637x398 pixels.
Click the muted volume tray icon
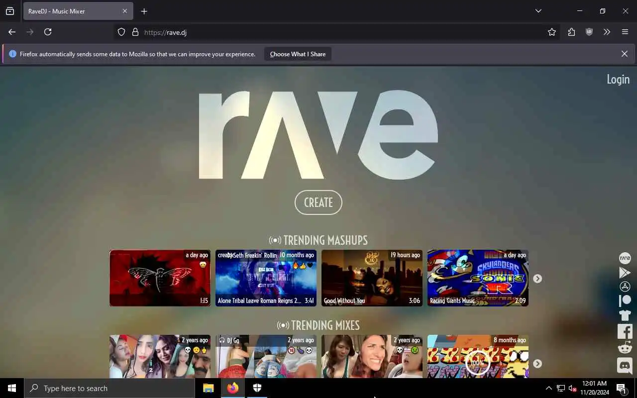572,388
